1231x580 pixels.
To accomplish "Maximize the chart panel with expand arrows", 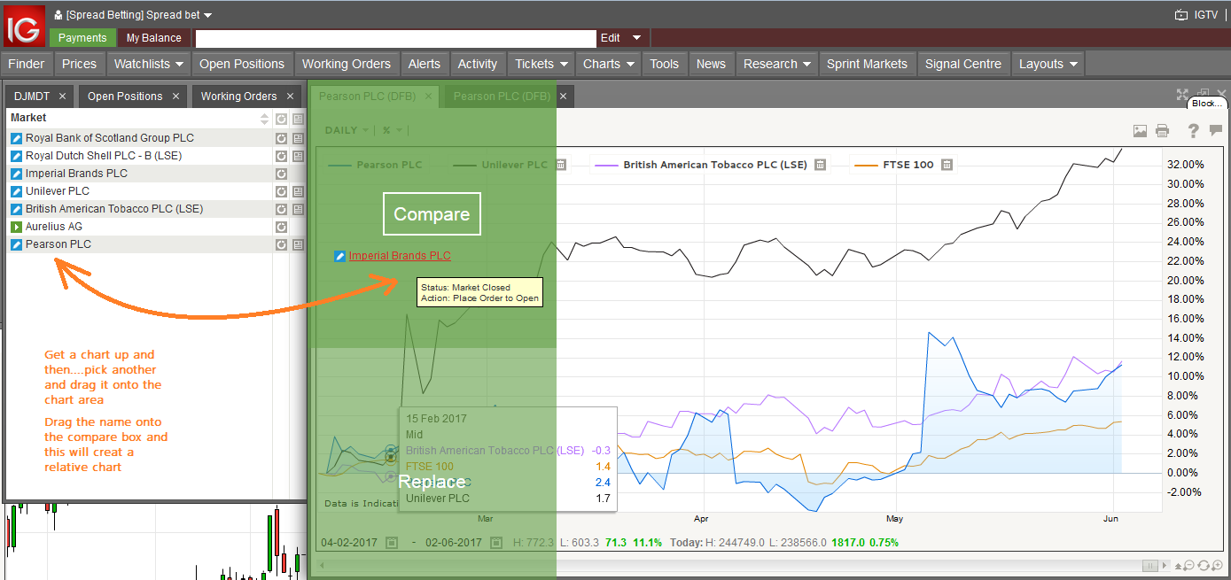I will coord(1182,94).
